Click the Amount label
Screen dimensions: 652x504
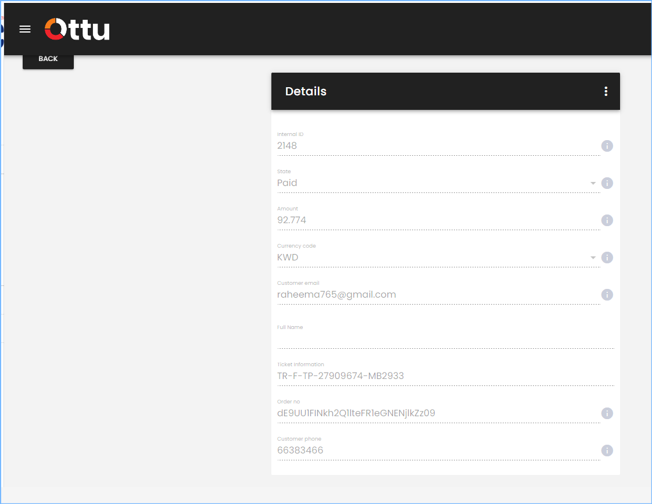[x=288, y=209]
